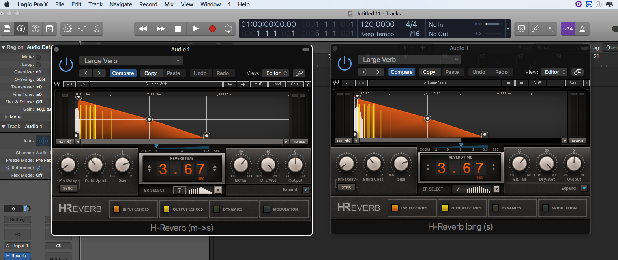Image resolution: width=618 pixels, height=260 pixels.
Task: Click Dry/Wet knob in left plugin
Action: [268, 165]
